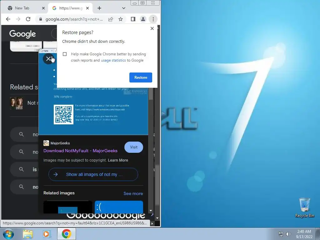The image size is (320, 240).
Task: Click the padlock site info icon
Action: pyautogui.click(x=40, y=19)
